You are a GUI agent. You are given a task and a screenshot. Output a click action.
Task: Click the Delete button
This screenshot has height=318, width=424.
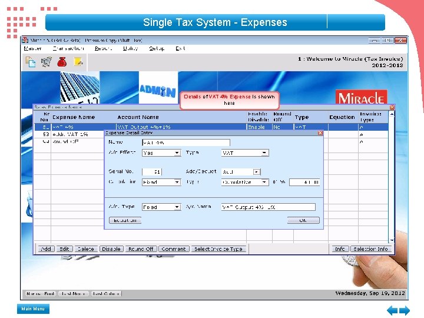coord(86,249)
